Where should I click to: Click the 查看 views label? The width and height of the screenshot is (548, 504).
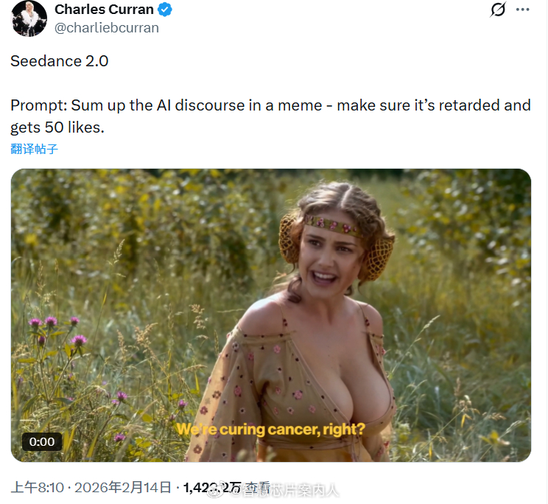(x=258, y=488)
